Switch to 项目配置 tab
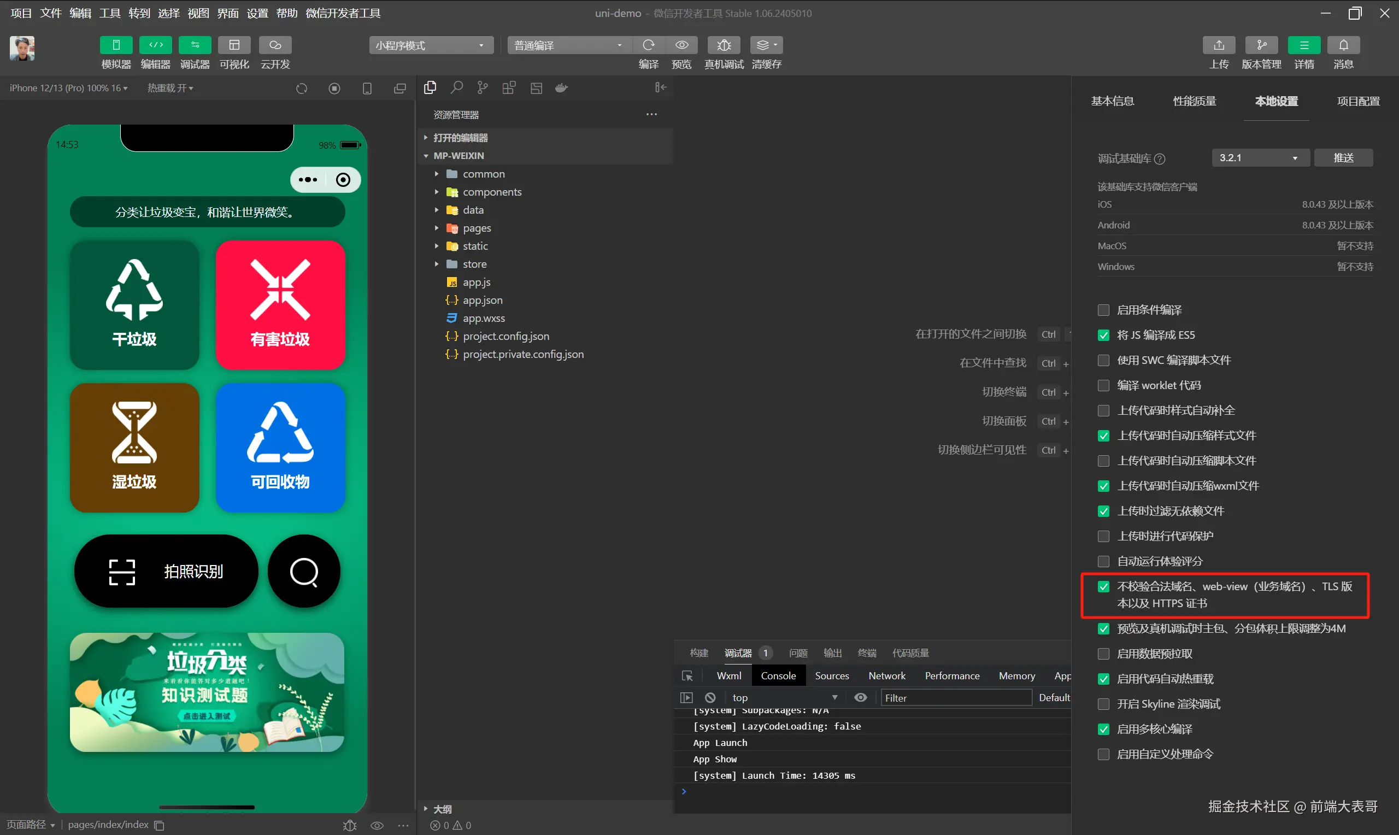 click(x=1358, y=101)
